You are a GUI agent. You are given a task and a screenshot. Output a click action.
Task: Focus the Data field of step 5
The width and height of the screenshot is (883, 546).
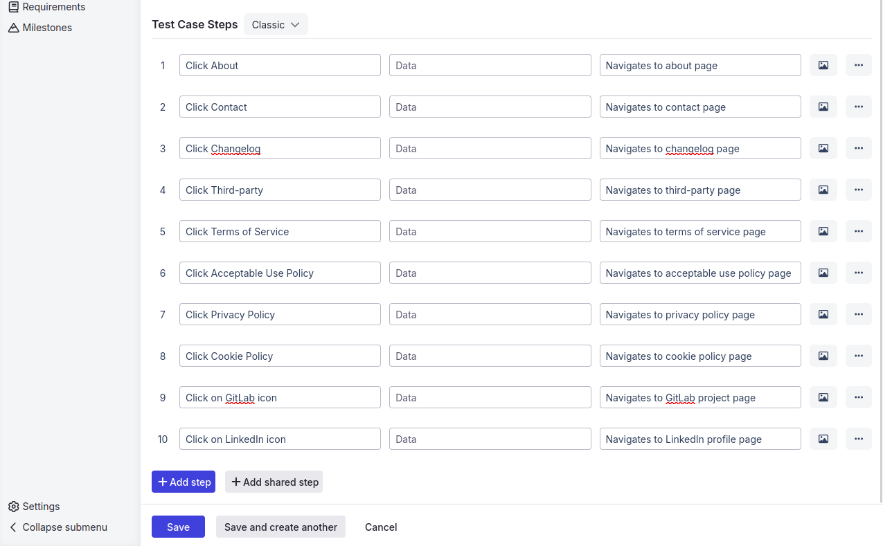click(x=490, y=231)
